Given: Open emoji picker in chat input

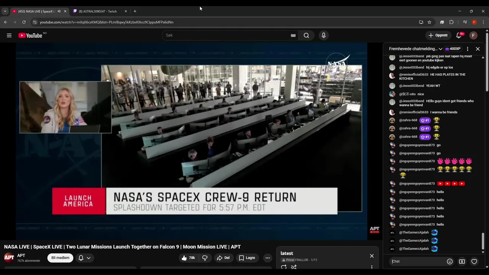Looking at the screenshot, I should 450,262.
